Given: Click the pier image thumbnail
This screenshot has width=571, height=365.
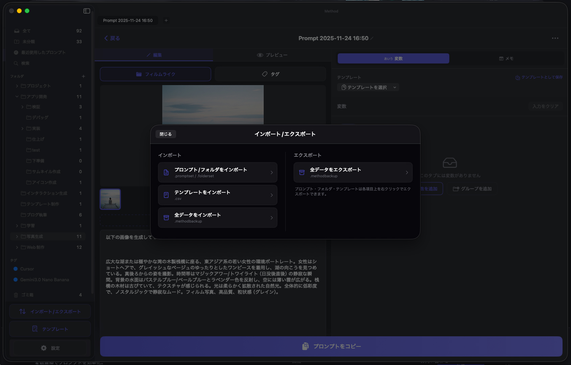Looking at the screenshot, I should pos(110,199).
